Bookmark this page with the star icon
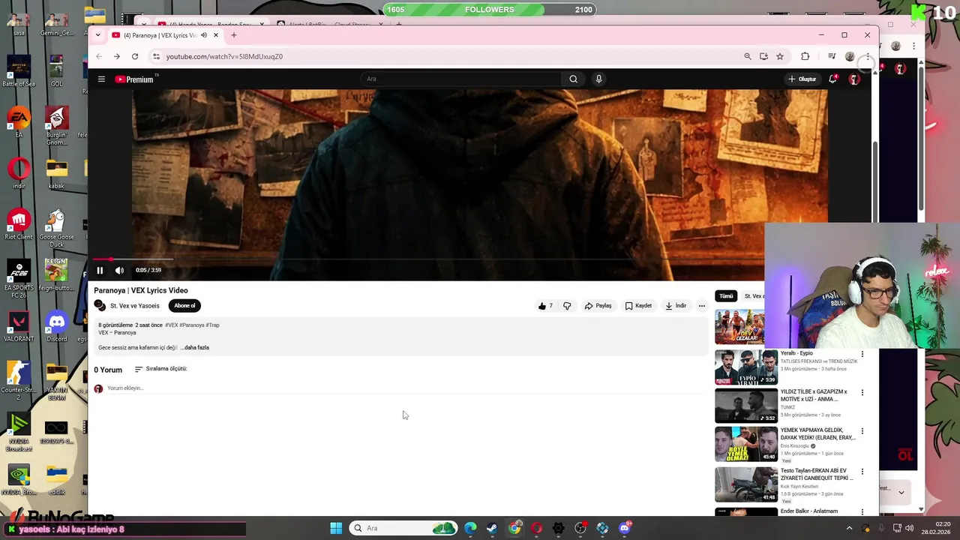960x540 pixels. (780, 56)
